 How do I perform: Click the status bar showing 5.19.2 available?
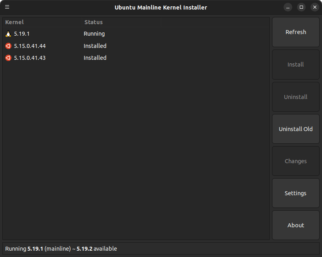(161, 249)
